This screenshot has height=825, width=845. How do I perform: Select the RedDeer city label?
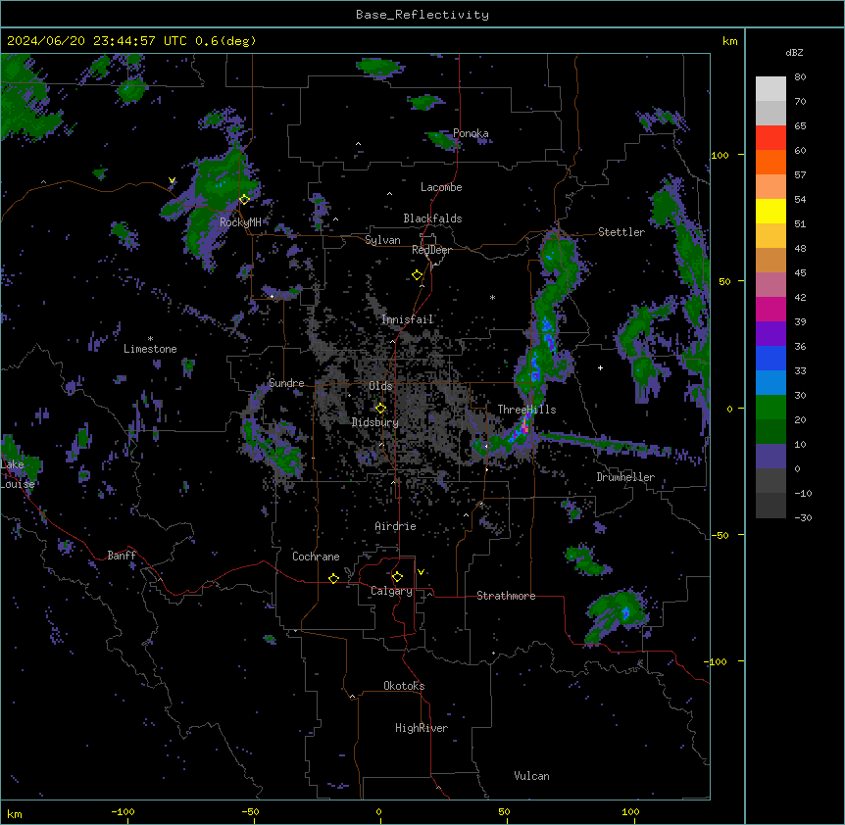pos(431,250)
